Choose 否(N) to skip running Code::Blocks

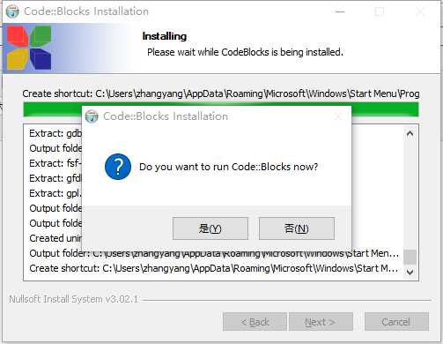click(x=297, y=228)
